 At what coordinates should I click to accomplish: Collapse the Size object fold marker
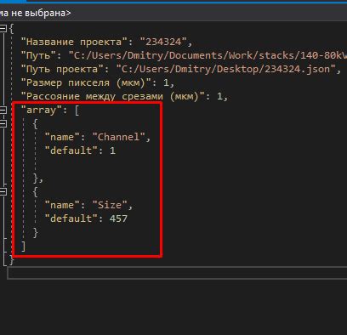tap(3, 192)
